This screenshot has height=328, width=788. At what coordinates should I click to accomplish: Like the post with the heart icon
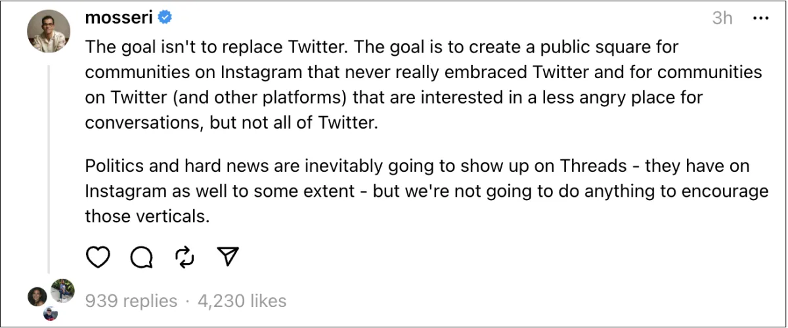click(x=98, y=258)
